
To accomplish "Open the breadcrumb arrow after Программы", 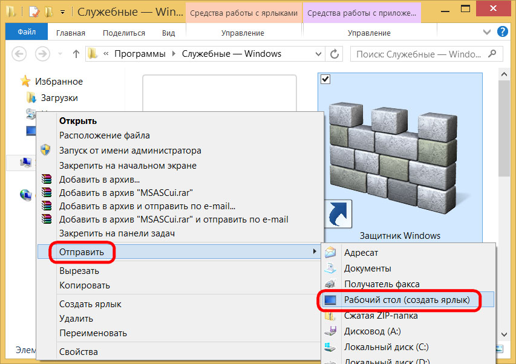I will click(x=174, y=54).
